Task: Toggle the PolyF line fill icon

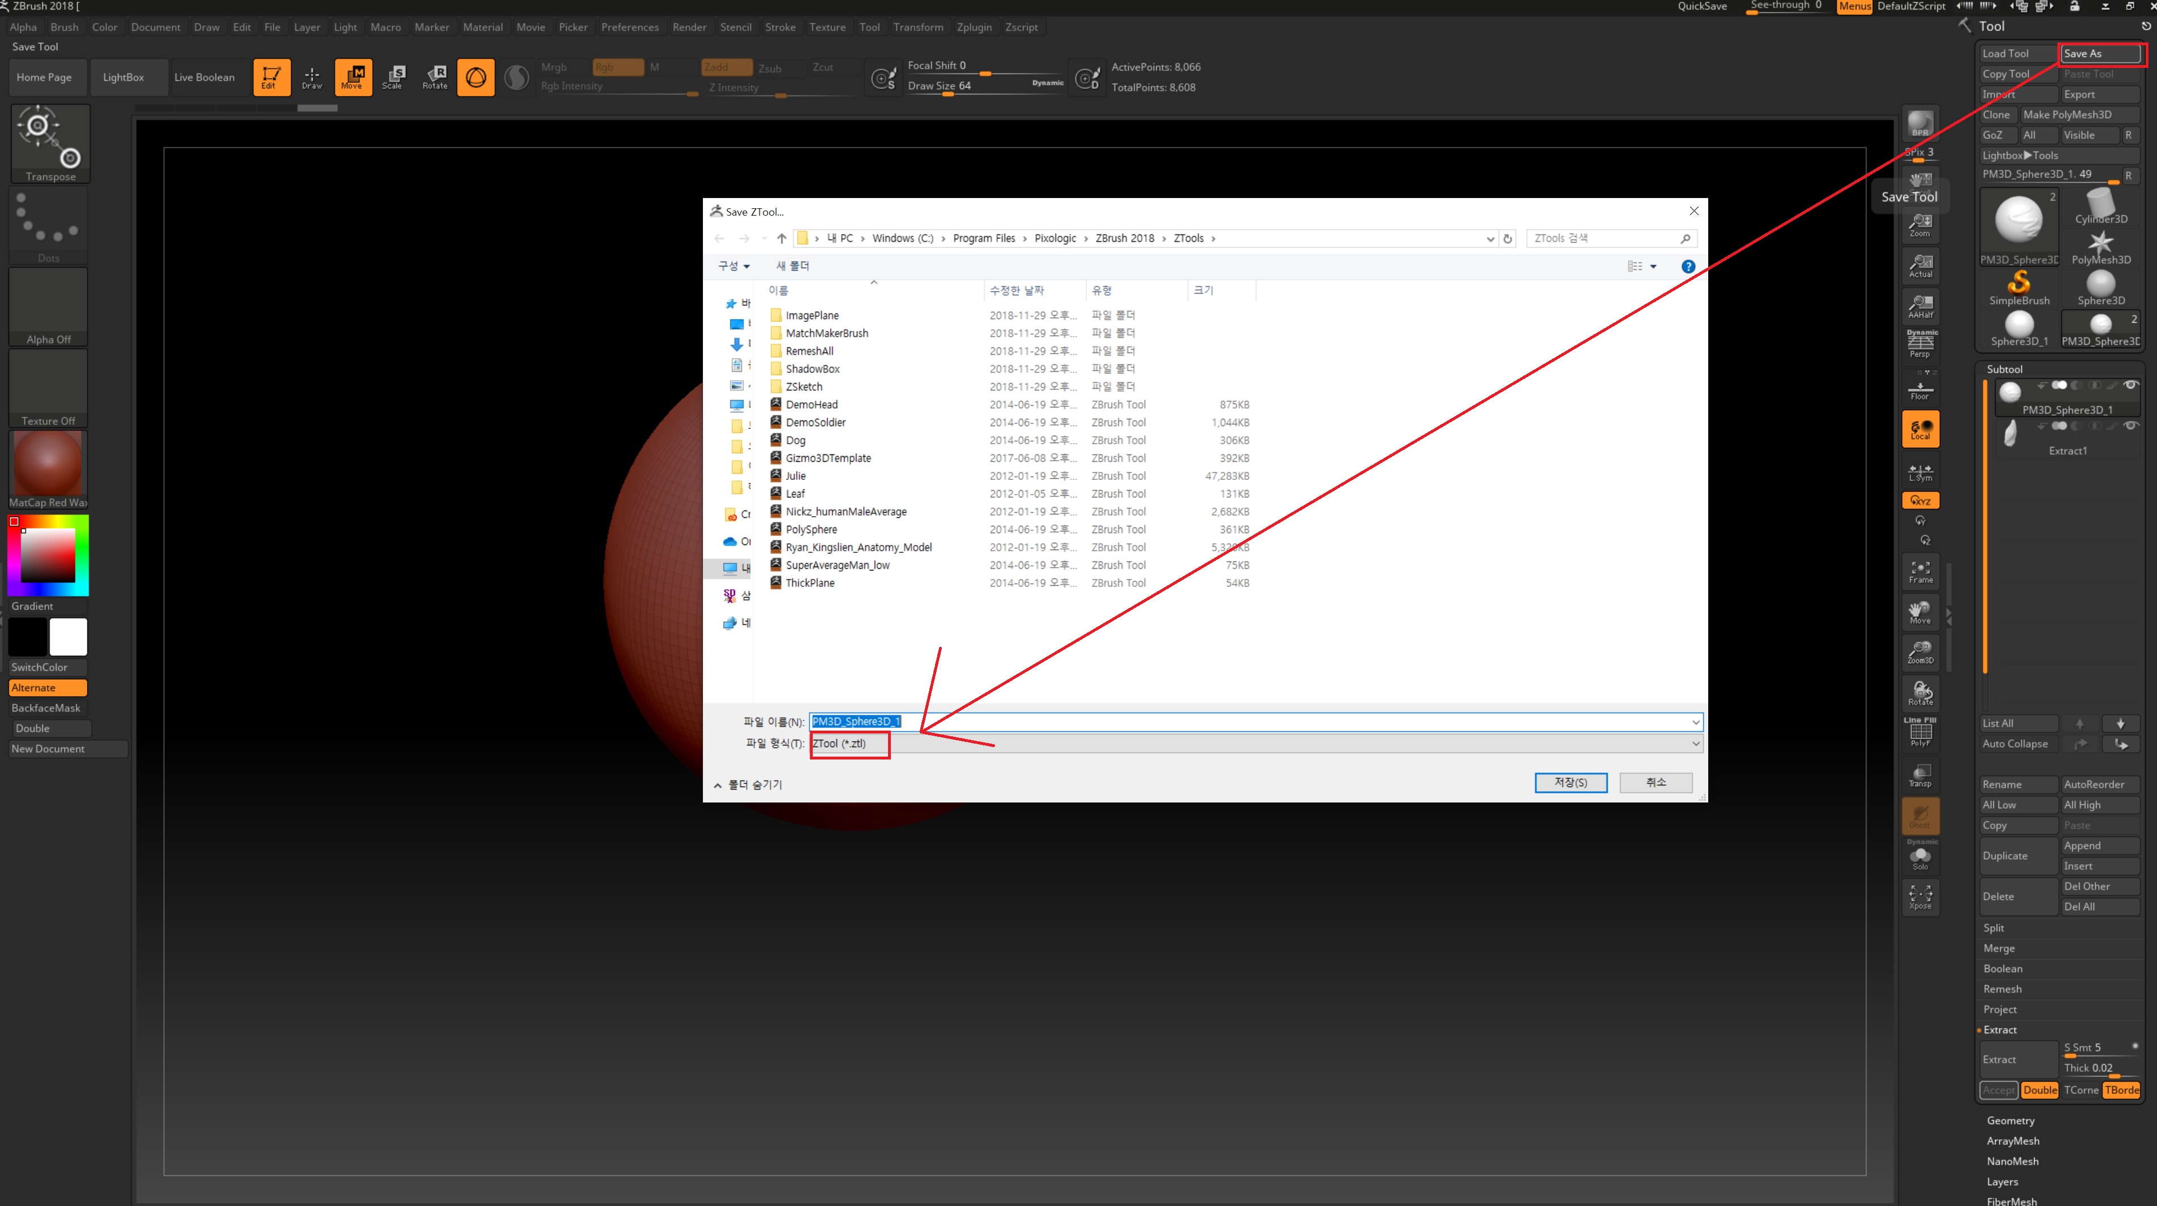Action: 1920,733
